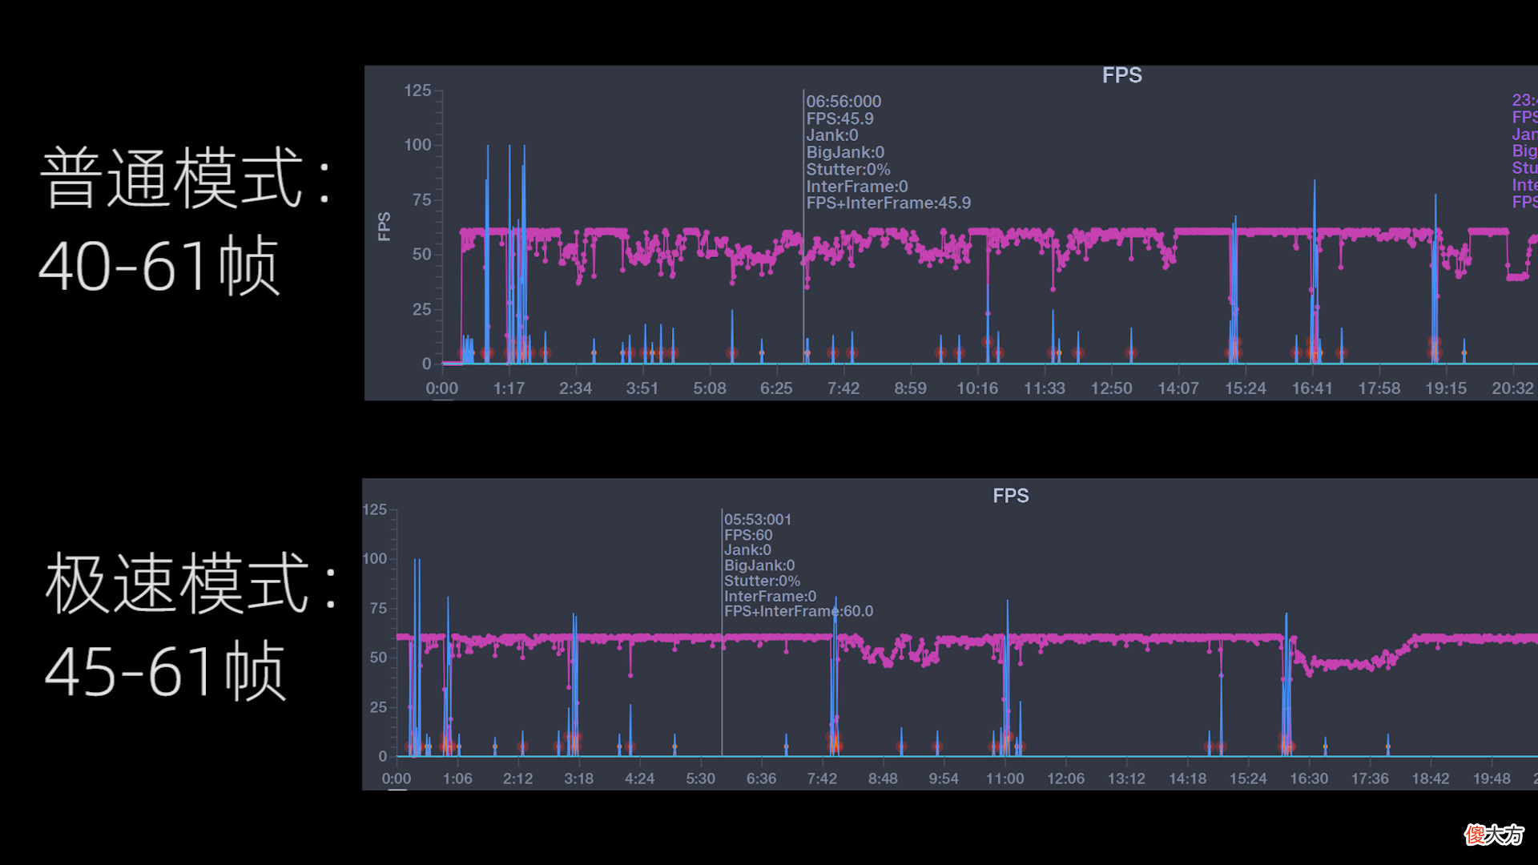Viewport: 1538px width, 865px height.
Task: Click the 05:53:001 tooltip timestamp
Action: [x=758, y=519]
